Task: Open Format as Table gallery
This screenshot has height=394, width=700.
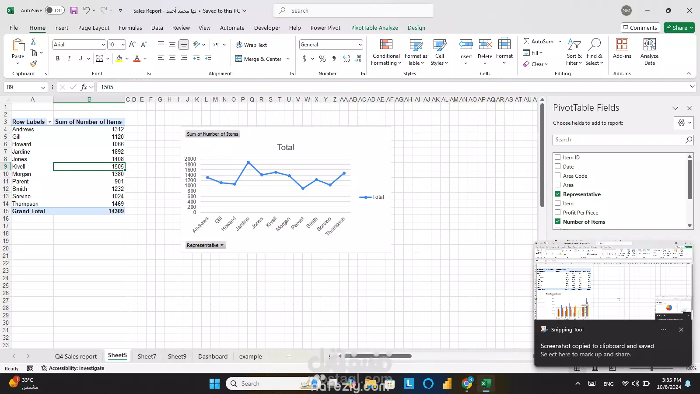Action: coord(416,53)
